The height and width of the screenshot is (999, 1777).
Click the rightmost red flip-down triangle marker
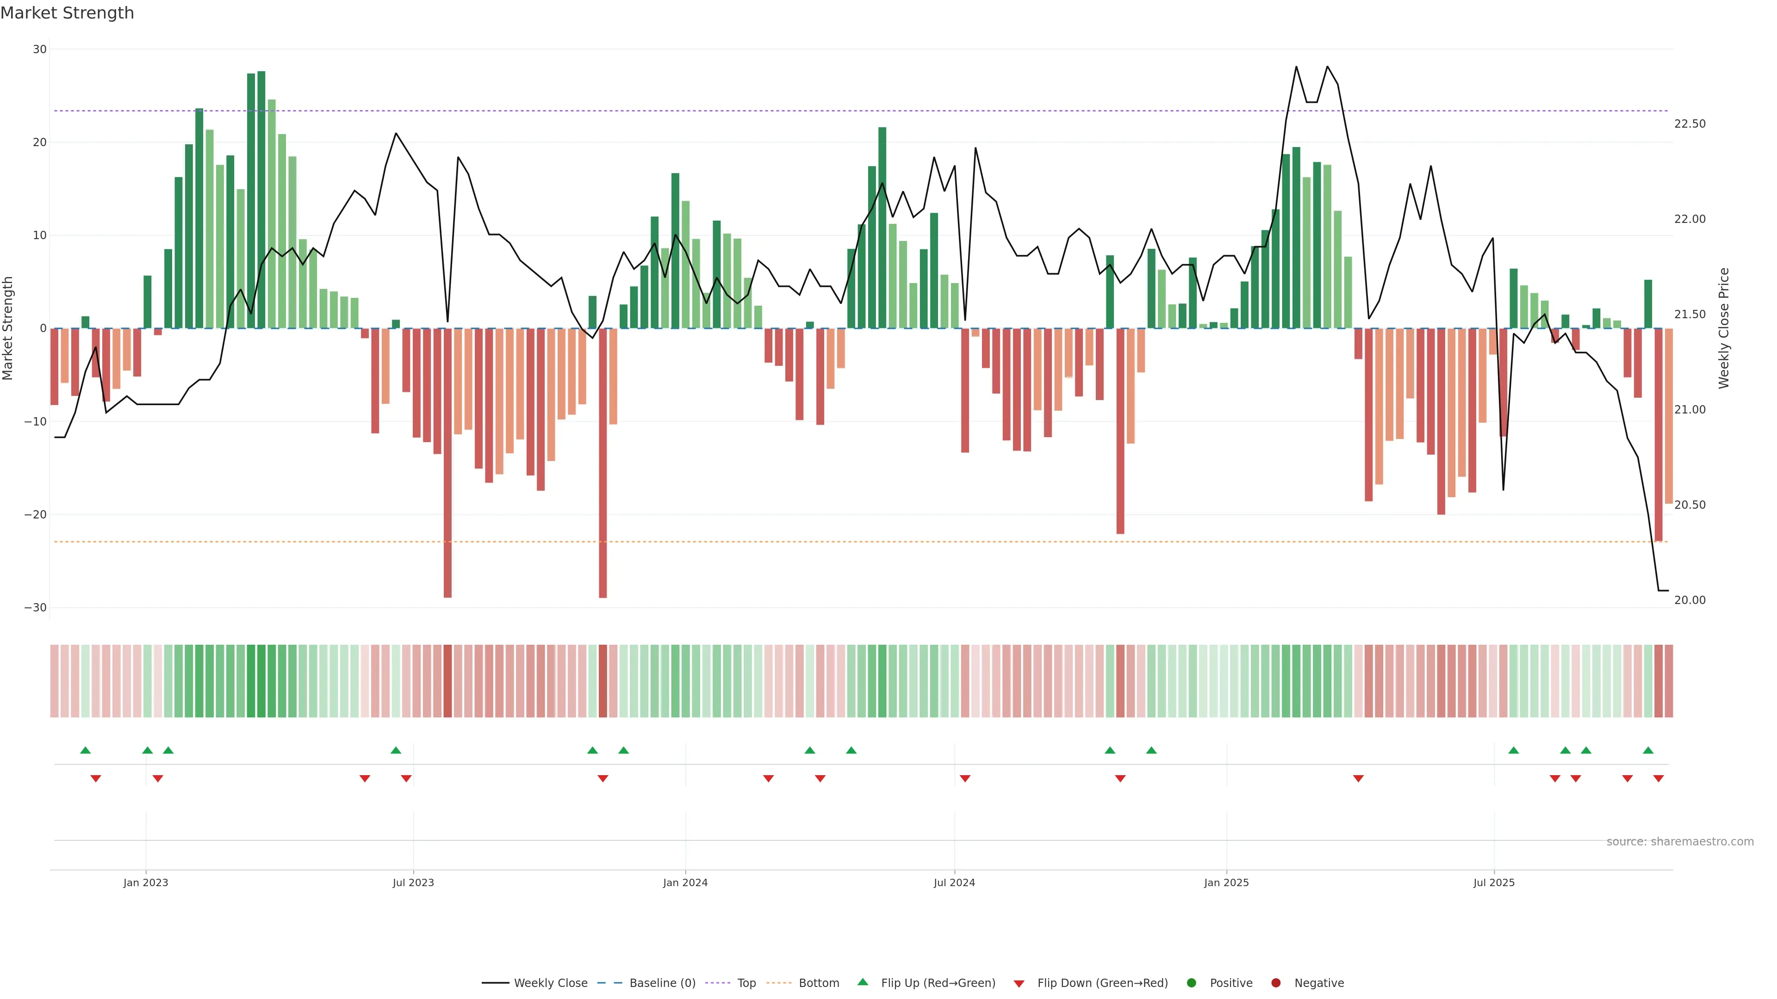click(x=1659, y=778)
